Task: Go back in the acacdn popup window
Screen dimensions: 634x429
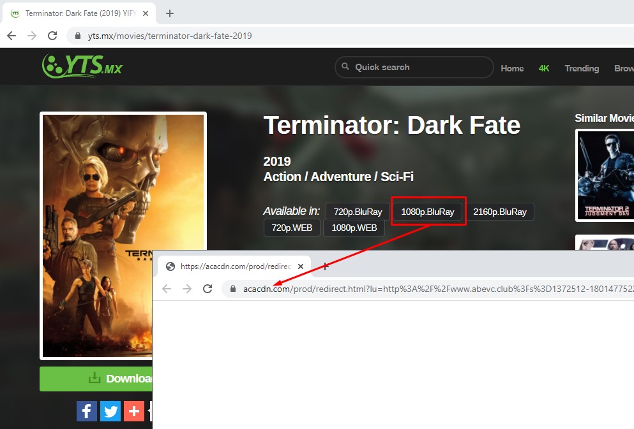Action: click(x=167, y=289)
